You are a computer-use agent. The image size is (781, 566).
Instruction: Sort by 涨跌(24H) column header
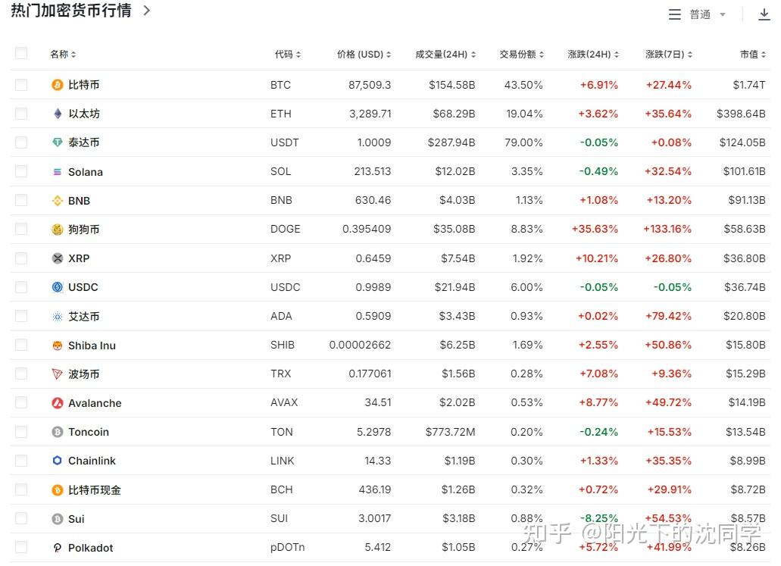click(x=593, y=55)
